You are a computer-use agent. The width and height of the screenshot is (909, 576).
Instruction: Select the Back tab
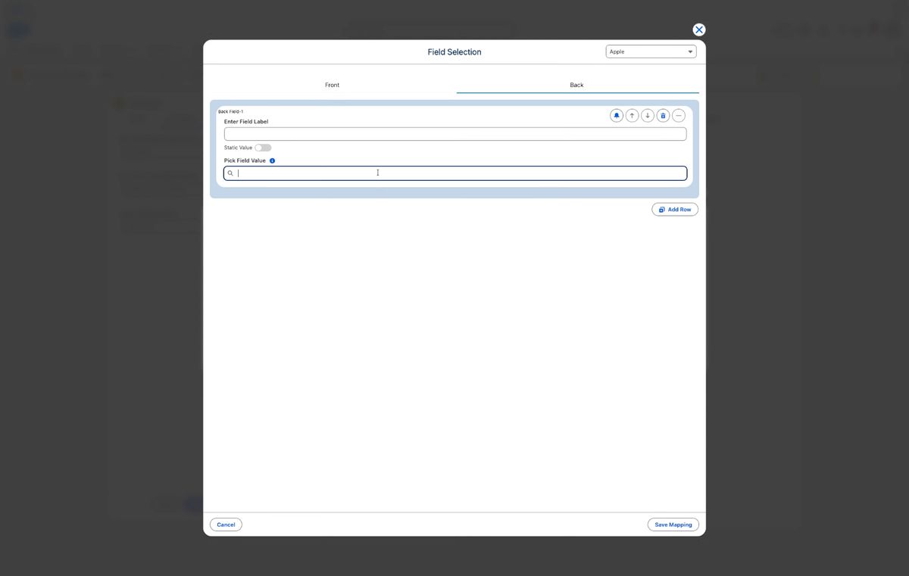pos(577,85)
